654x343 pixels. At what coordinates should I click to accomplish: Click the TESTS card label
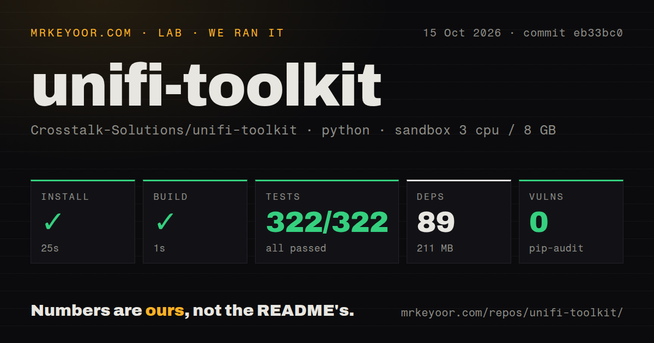coord(283,197)
